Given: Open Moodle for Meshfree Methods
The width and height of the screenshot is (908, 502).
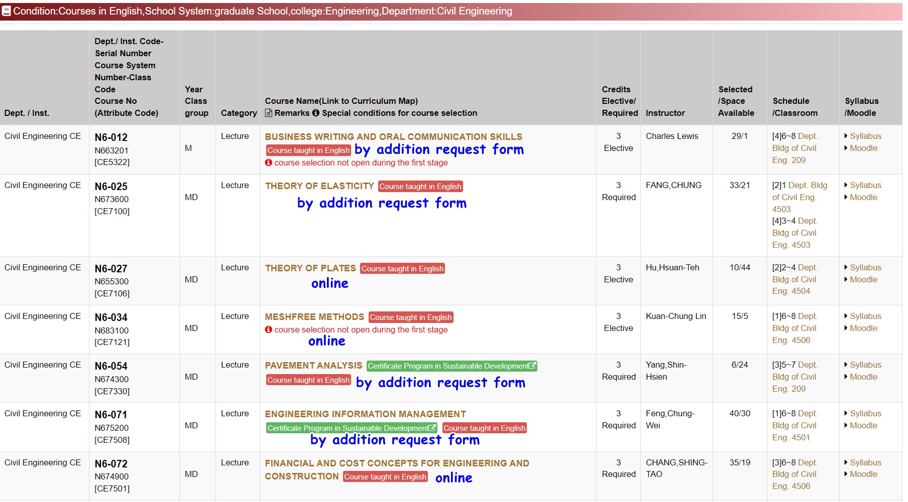Looking at the screenshot, I should [863, 328].
